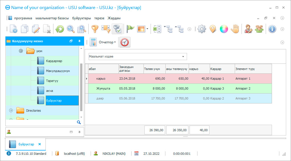Viewport: 291px width, 161px height.
Task: Click the Add new record icon
Action: pos(13,29)
